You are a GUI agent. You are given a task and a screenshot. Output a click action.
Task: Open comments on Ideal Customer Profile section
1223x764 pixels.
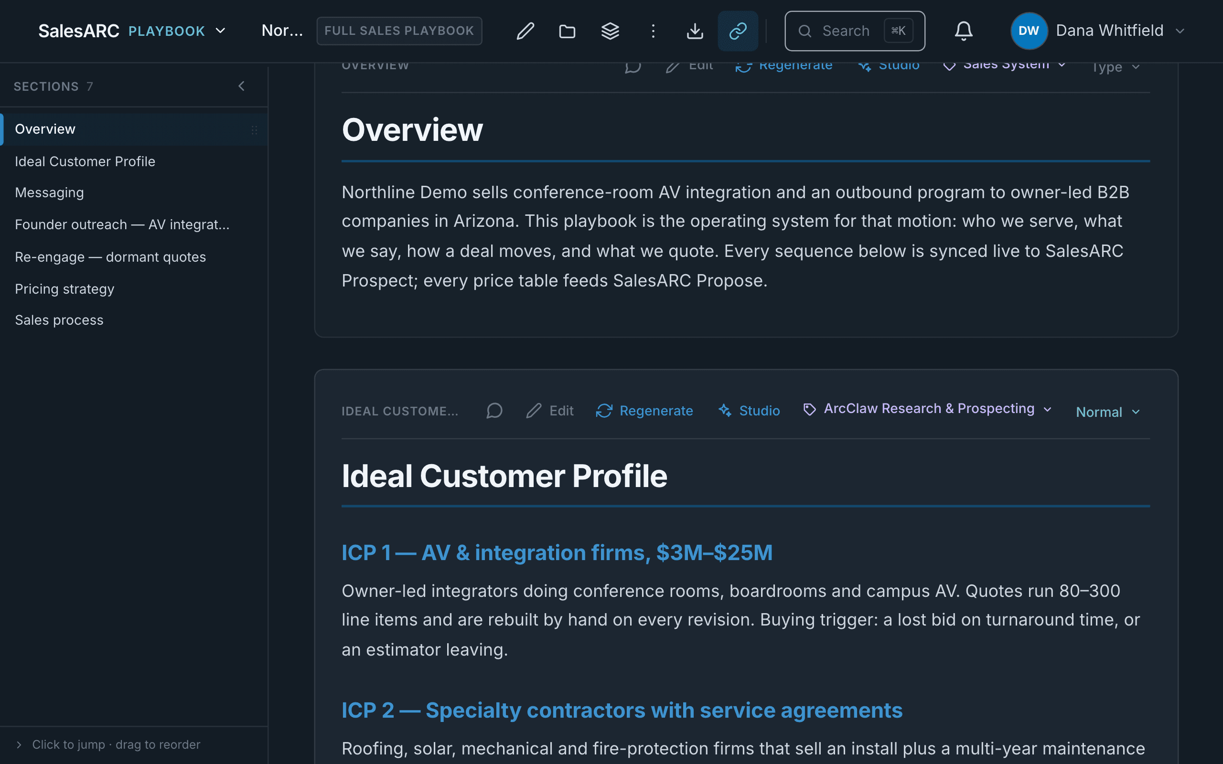[494, 411]
